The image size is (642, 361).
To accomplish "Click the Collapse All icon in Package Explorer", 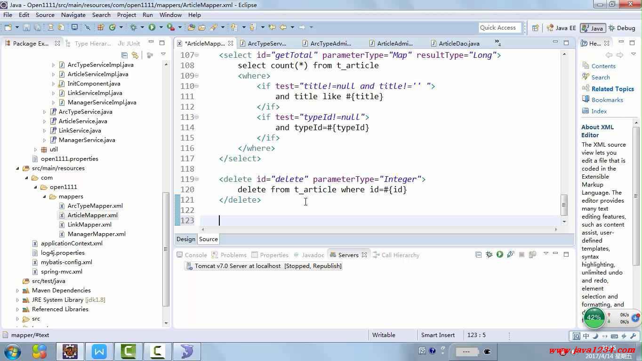I will tap(125, 55).
